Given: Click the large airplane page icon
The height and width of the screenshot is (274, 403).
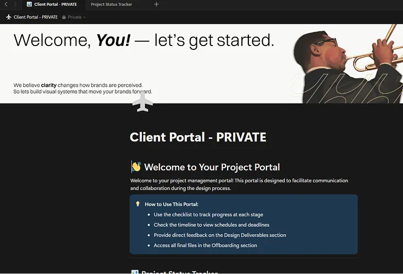Looking at the screenshot, I should (x=143, y=102).
